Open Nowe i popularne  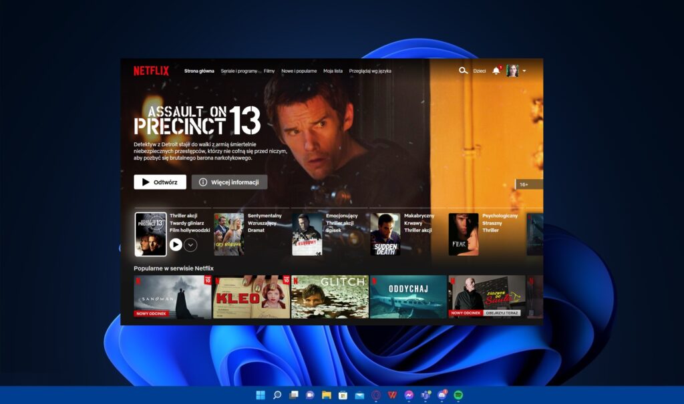[299, 71]
